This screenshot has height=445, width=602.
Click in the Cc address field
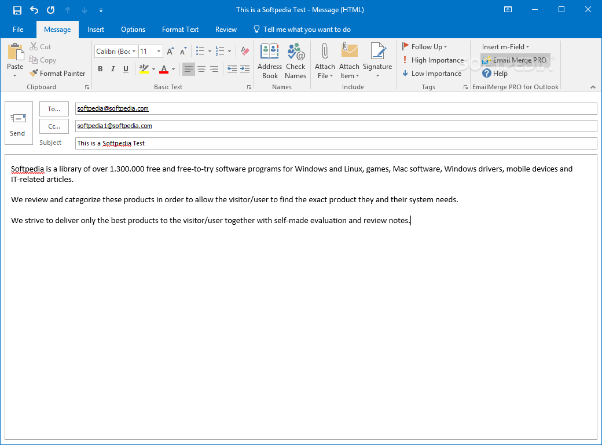336,126
